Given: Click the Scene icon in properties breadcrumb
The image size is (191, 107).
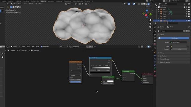Looking at the screenshot, I should click(158, 27).
